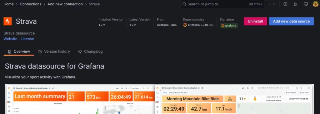Switch to the Overview tab

[19, 51]
